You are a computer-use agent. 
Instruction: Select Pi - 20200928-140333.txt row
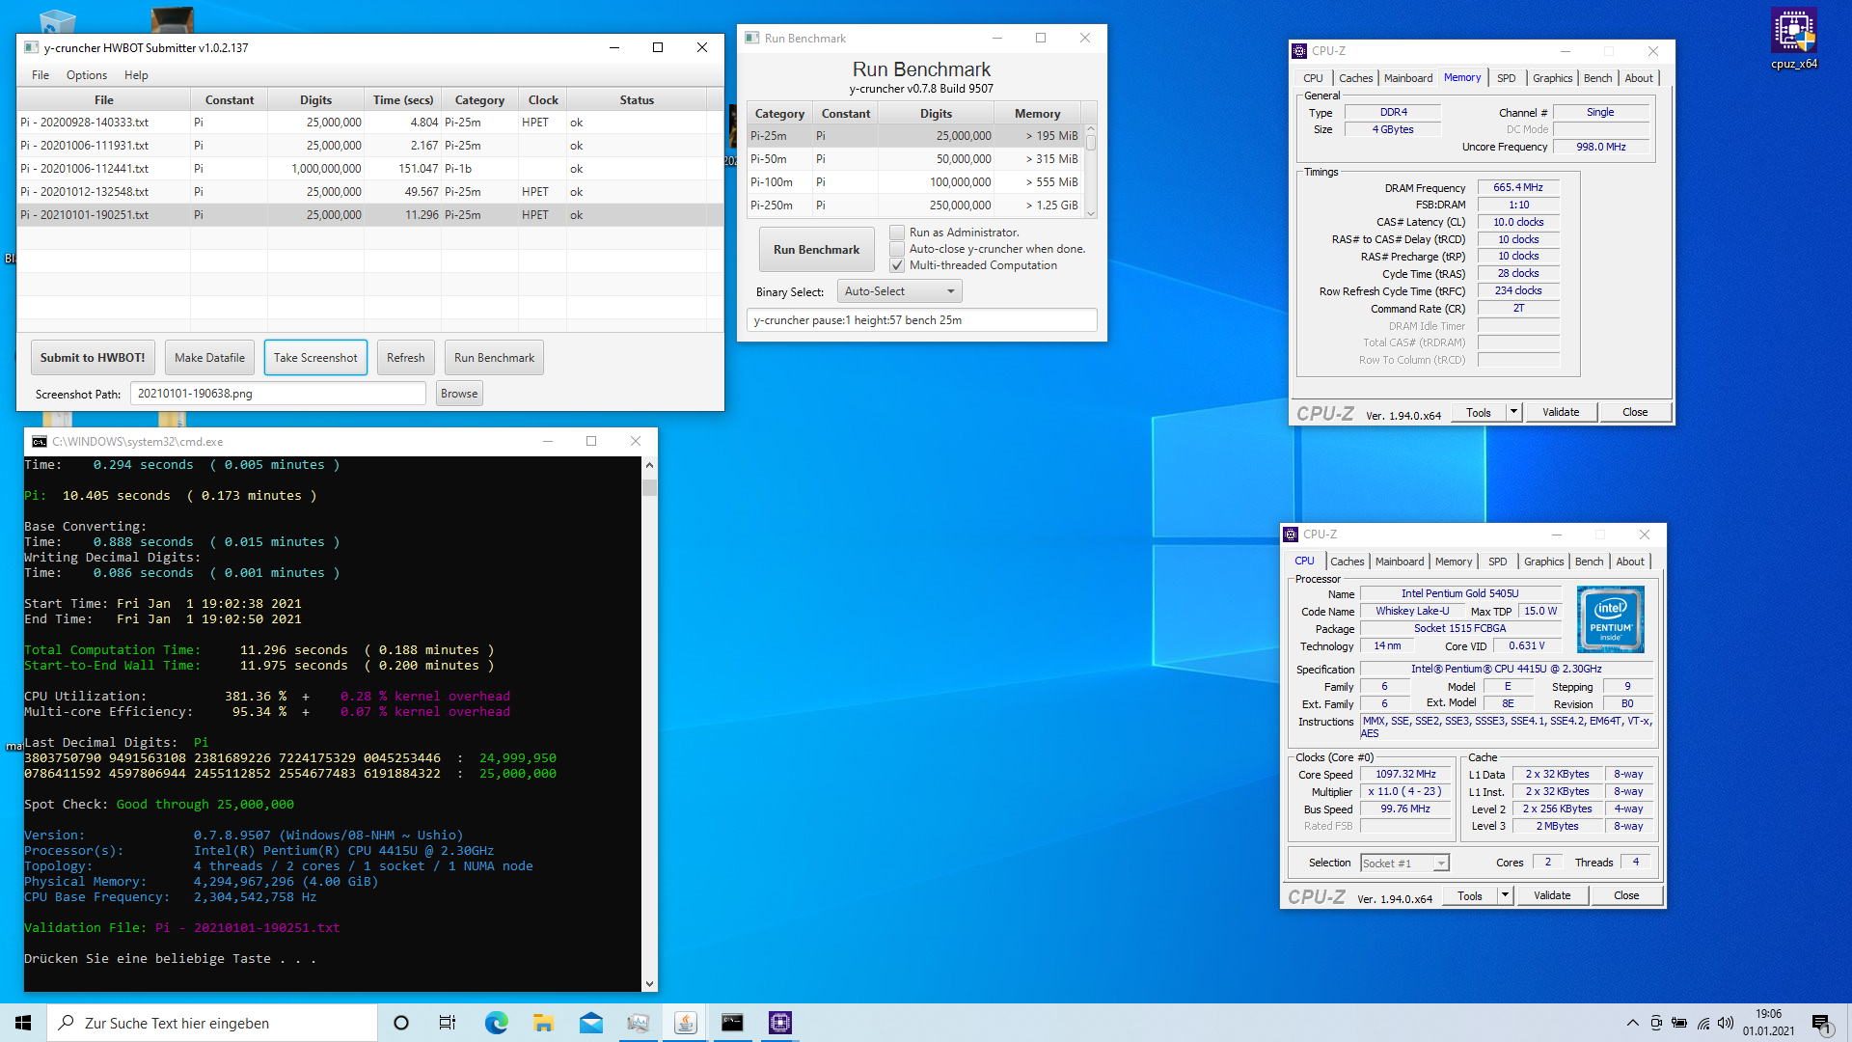click(x=369, y=123)
